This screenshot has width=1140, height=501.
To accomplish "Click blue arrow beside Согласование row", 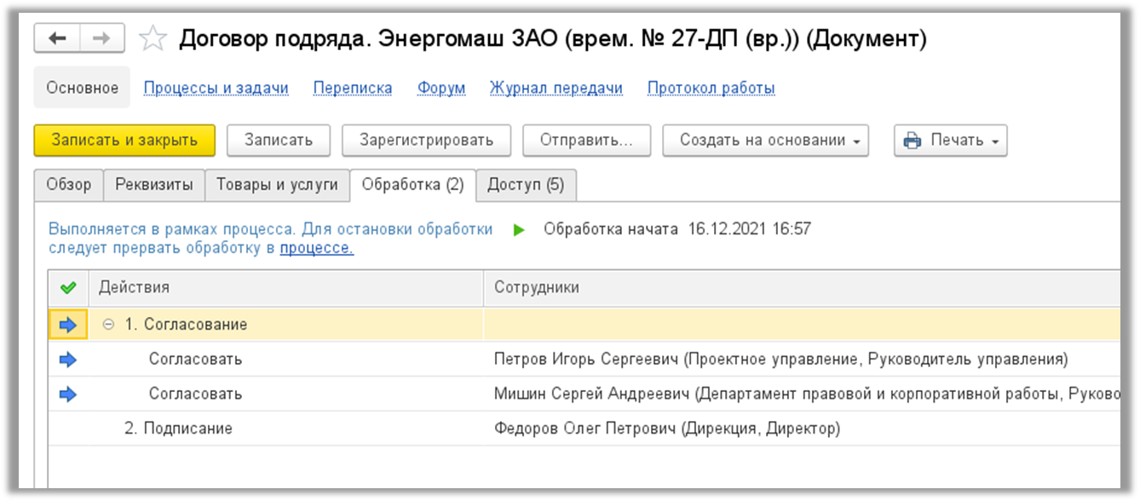I will [68, 325].
